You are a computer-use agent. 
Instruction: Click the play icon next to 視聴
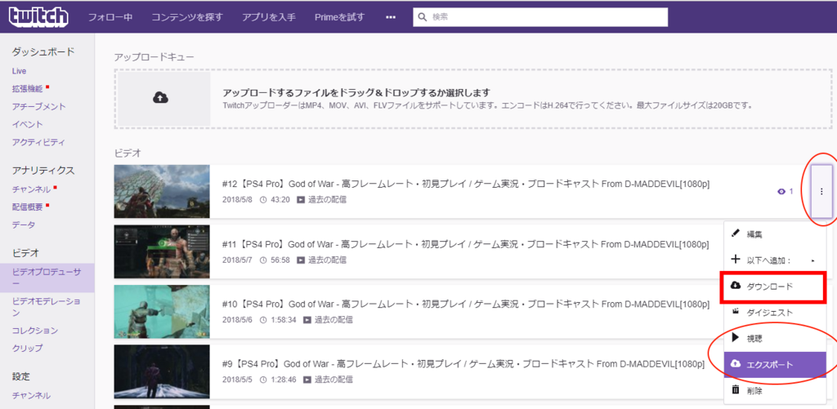735,337
